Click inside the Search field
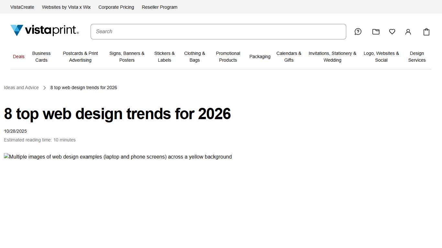 (x=218, y=31)
